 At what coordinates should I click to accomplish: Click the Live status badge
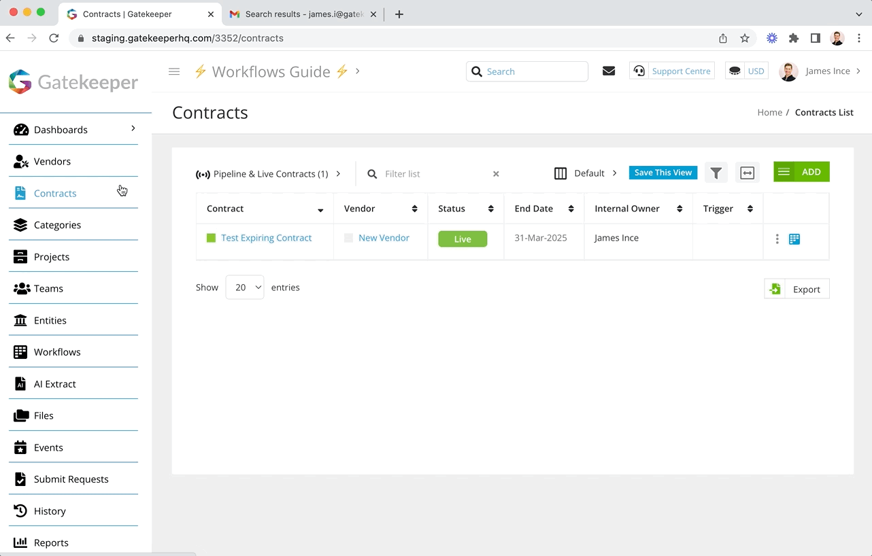pyautogui.click(x=463, y=239)
